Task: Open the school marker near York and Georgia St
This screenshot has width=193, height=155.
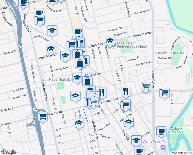Action: point(79,123)
